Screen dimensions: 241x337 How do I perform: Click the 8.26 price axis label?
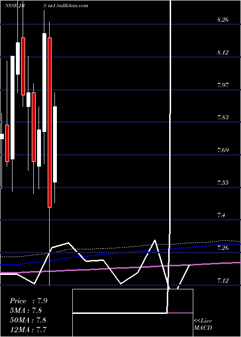click(223, 20)
